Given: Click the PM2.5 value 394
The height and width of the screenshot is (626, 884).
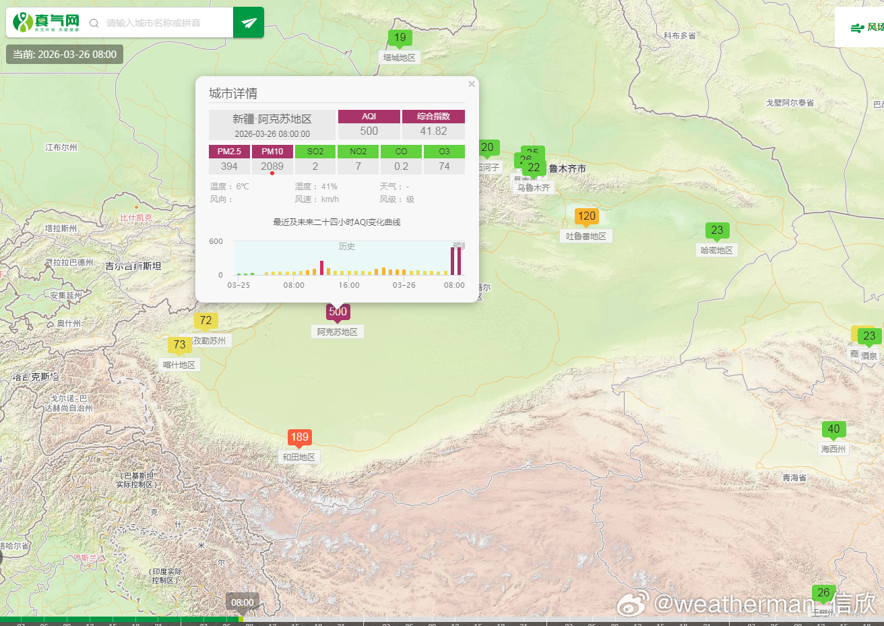Looking at the screenshot, I should tap(229, 166).
